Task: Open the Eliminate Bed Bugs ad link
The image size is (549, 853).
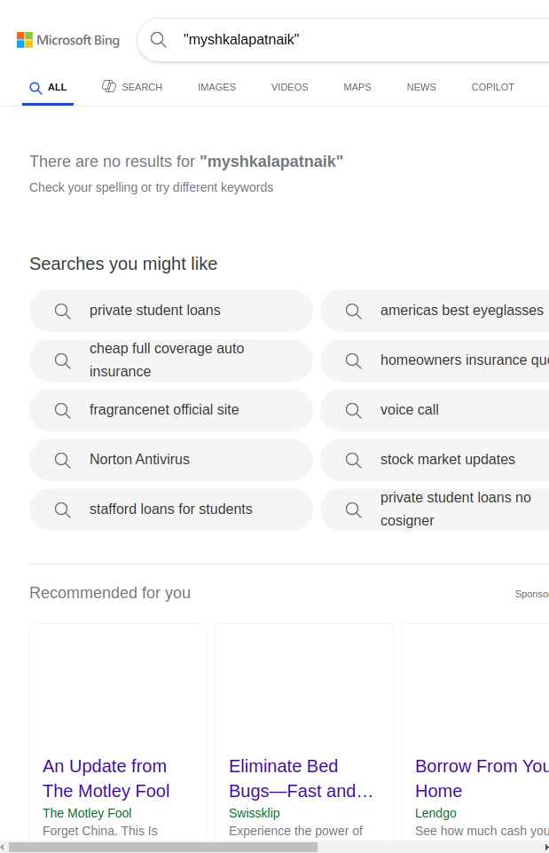Action: [301, 778]
